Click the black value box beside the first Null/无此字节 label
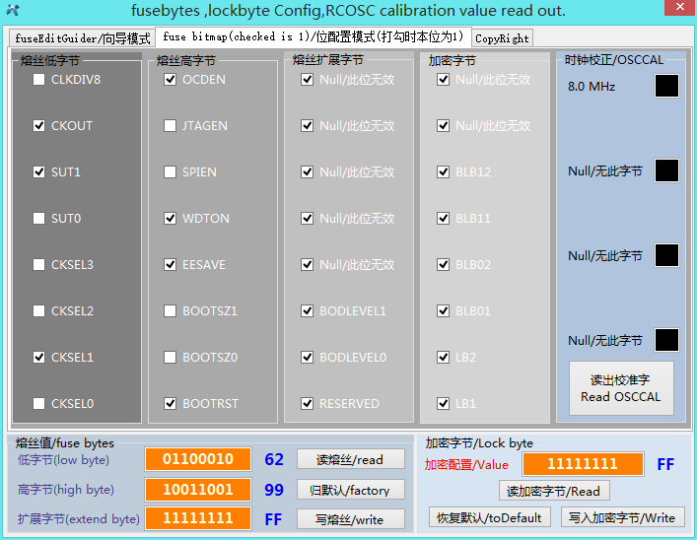Image resolution: width=697 pixels, height=540 pixels. pyautogui.click(x=666, y=170)
